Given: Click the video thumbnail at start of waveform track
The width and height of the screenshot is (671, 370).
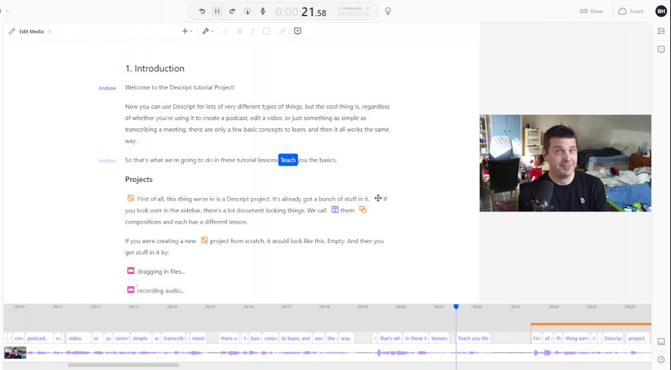Looking at the screenshot, I should pos(15,353).
